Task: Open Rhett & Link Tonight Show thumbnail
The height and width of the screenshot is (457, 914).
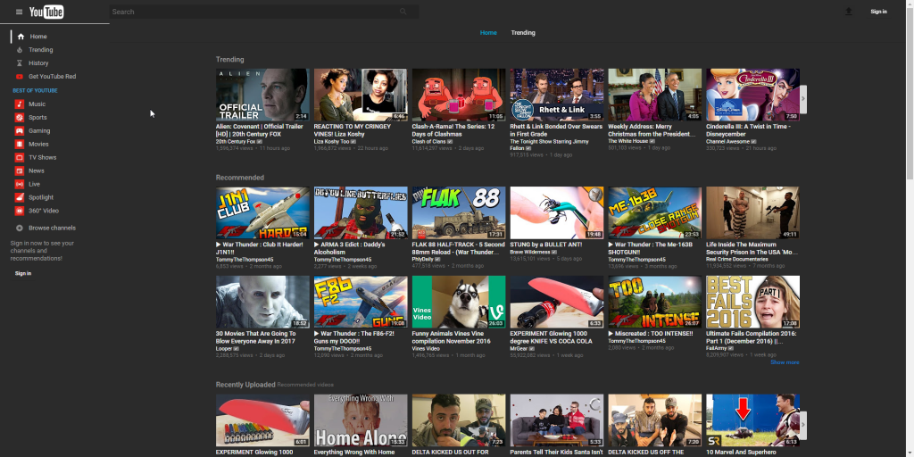Action: pyautogui.click(x=557, y=95)
